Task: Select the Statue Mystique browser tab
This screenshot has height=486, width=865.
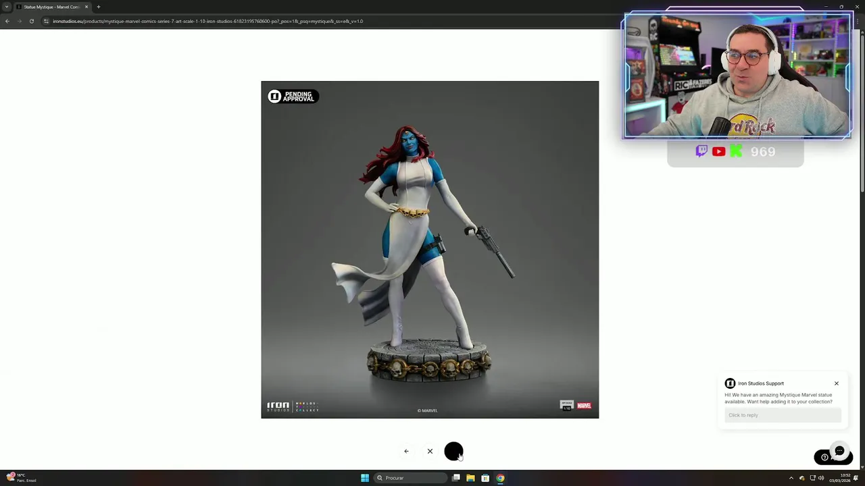Action: 51,7
